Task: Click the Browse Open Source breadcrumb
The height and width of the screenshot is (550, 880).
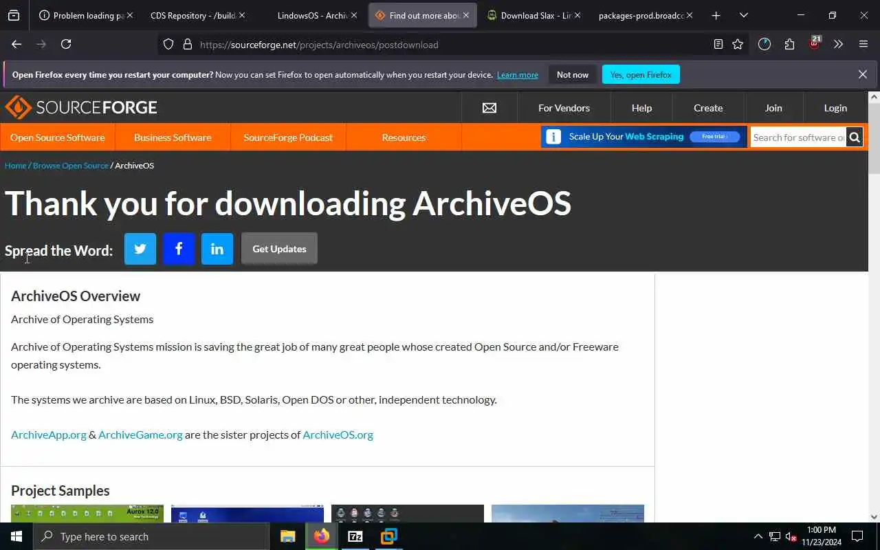Action: (x=71, y=166)
